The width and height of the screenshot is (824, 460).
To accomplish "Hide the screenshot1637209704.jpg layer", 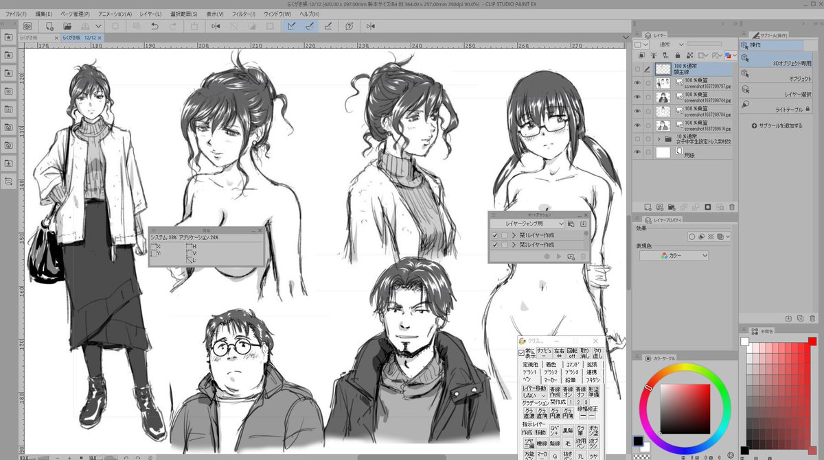I will 638,111.
